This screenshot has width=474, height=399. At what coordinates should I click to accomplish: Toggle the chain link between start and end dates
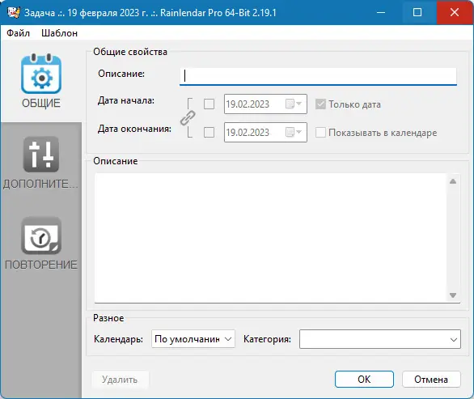click(188, 118)
